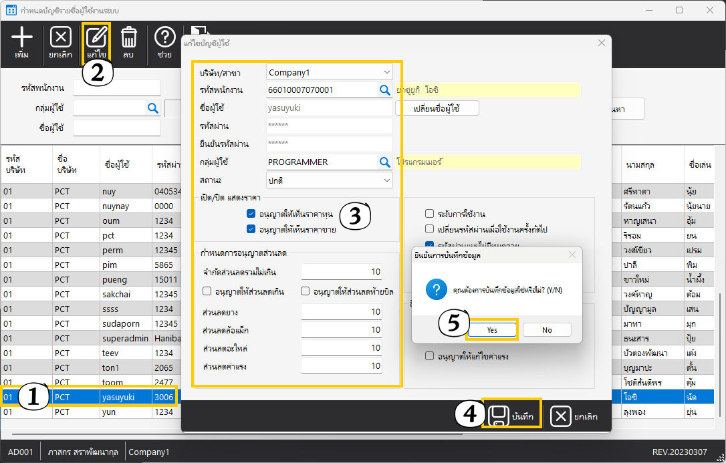Viewport: 726px width, 463px height.
Task: Enable the suspend usage (ระงับการใช้งาน) checkbox
Action: click(x=430, y=214)
